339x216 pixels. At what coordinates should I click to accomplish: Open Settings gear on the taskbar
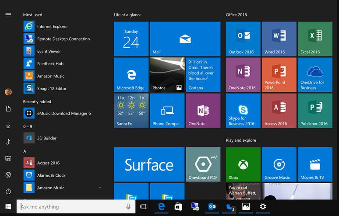263,206
